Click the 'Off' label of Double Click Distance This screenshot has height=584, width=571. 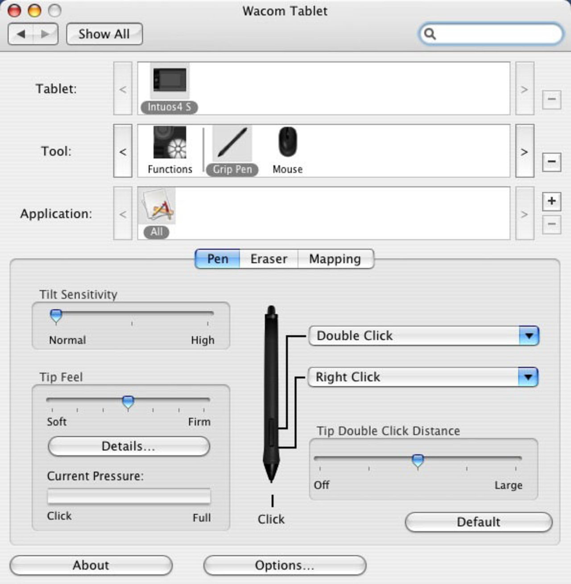pos(322,485)
